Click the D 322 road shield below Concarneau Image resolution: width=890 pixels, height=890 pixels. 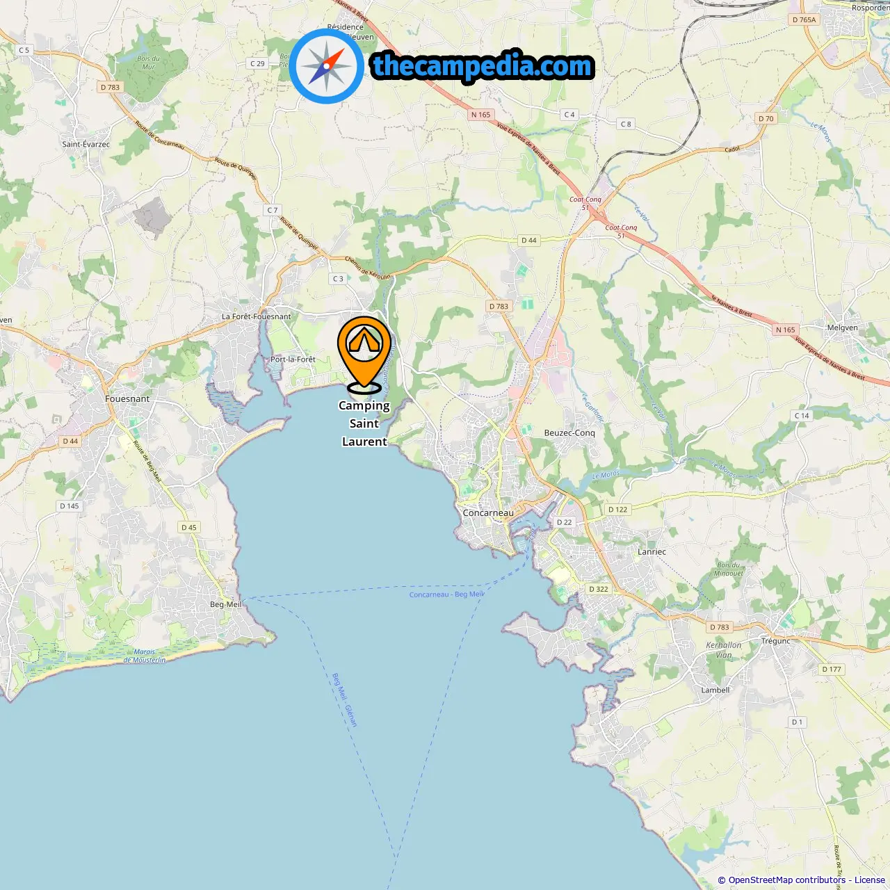pos(598,589)
